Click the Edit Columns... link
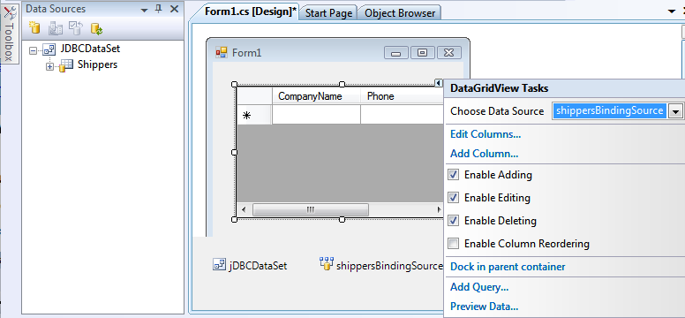The height and width of the screenshot is (318, 685). point(486,134)
